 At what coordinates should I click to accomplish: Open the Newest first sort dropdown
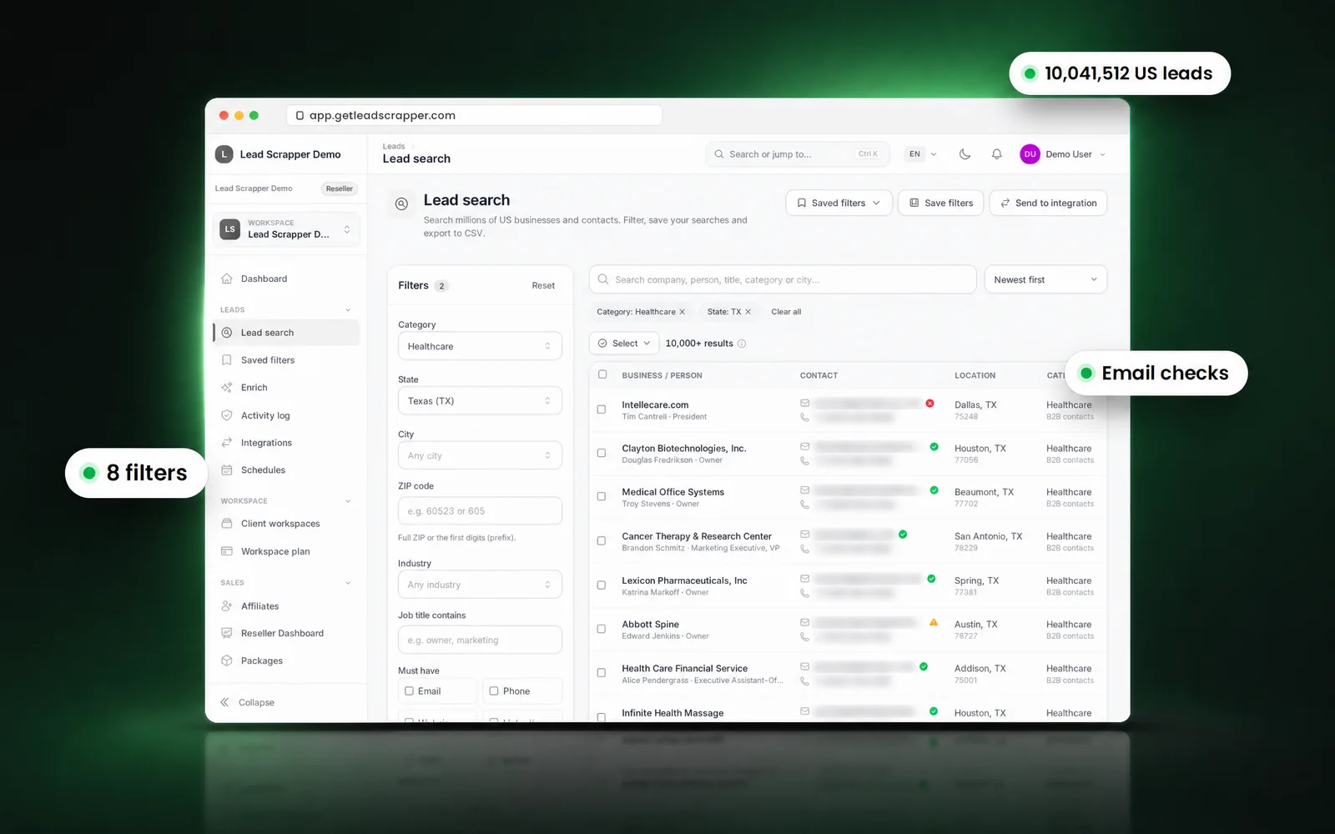tap(1045, 279)
